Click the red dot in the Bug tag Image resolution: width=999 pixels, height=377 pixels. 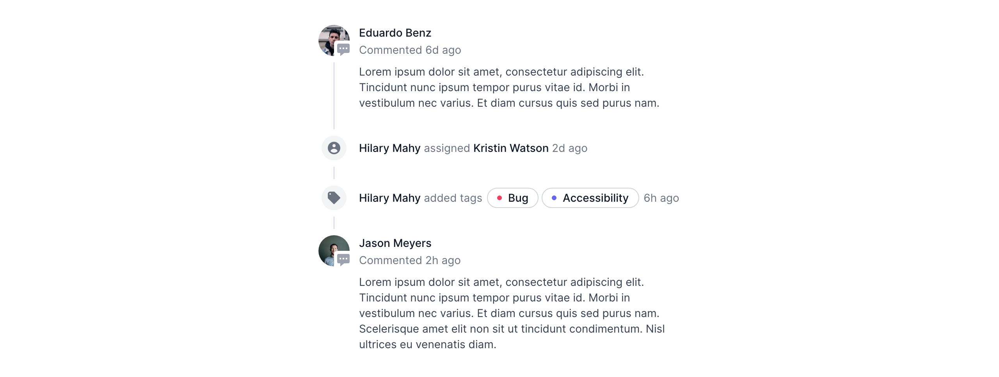coord(499,198)
